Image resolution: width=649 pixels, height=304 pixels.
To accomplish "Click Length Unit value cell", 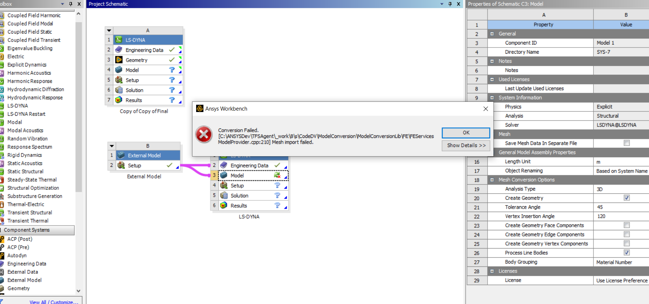I will click(x=621, y=162).
